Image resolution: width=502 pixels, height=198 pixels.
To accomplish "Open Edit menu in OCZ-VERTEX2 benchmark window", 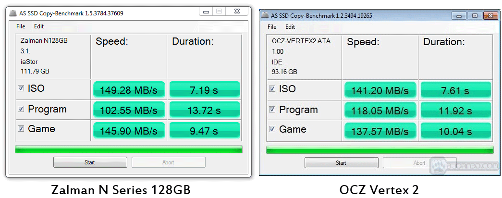I will [x=290, y=26].
